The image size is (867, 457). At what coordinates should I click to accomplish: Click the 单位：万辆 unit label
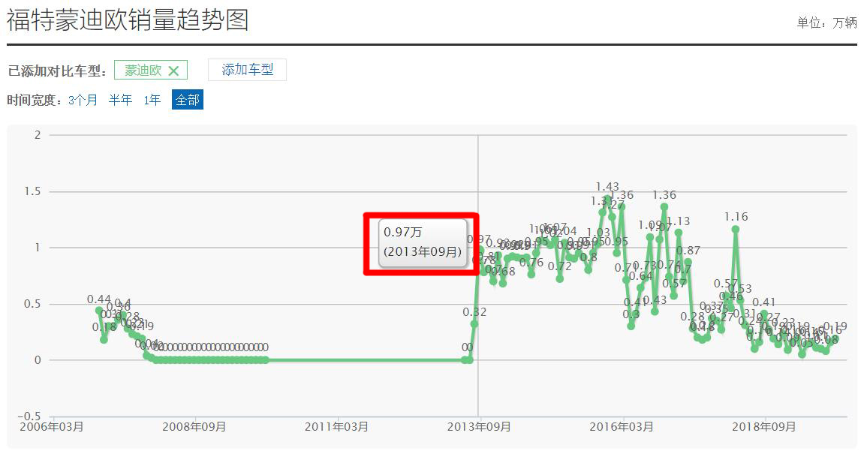(826, 23)
